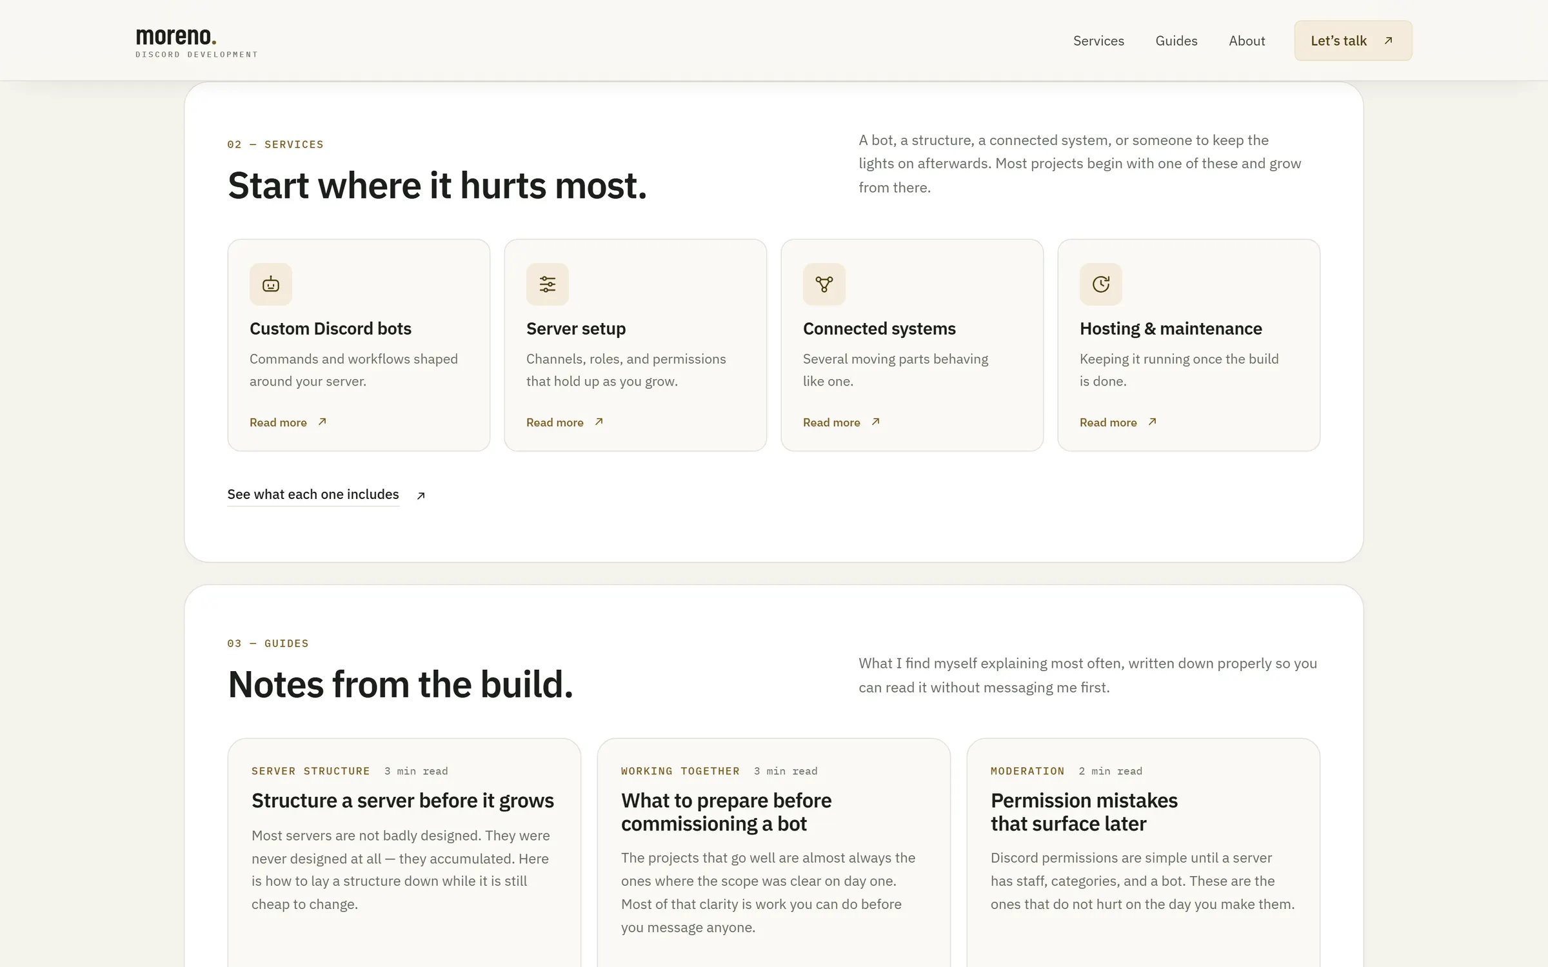Click the Let's talk button

pos(1353,41)
